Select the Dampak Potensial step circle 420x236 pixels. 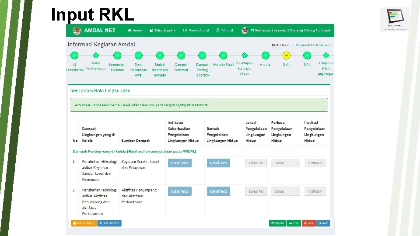pyautogui.click(x=181, y=56)
